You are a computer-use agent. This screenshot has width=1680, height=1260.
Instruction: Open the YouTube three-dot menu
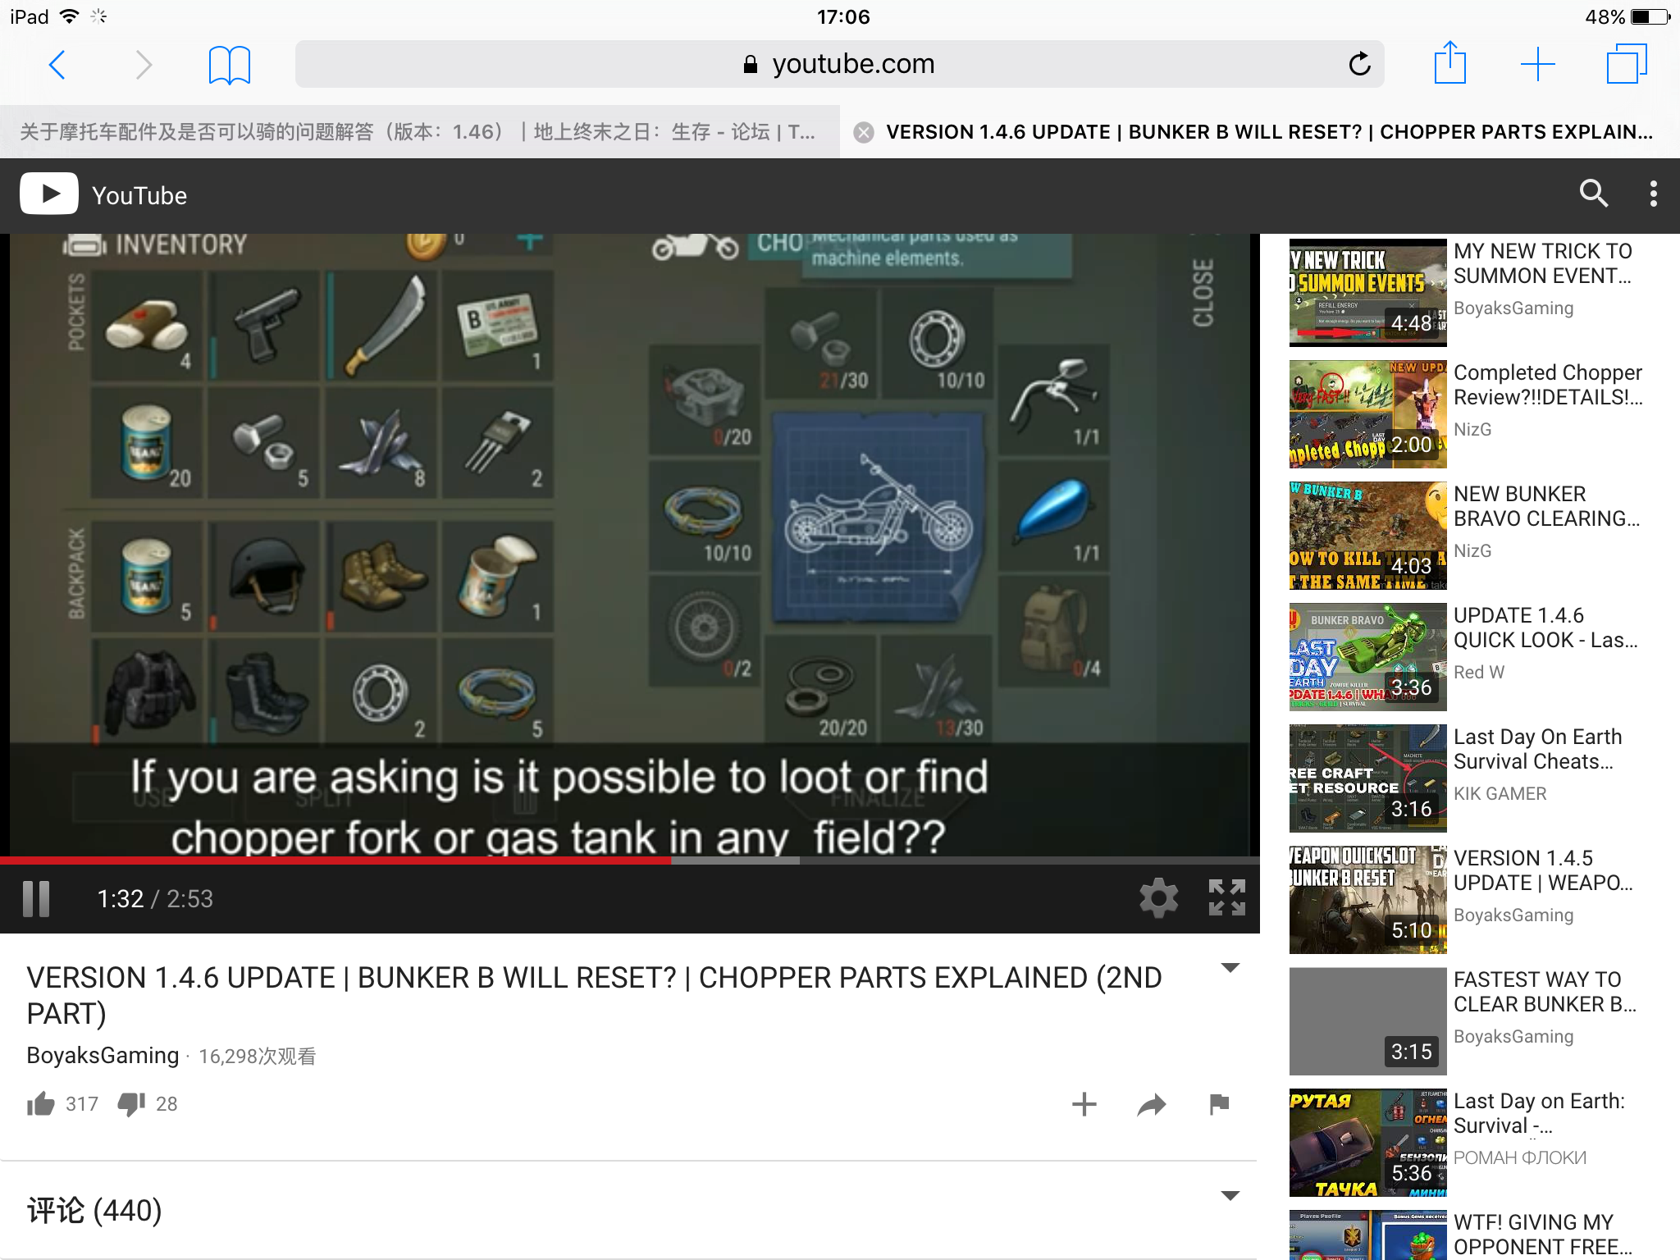1653,194
